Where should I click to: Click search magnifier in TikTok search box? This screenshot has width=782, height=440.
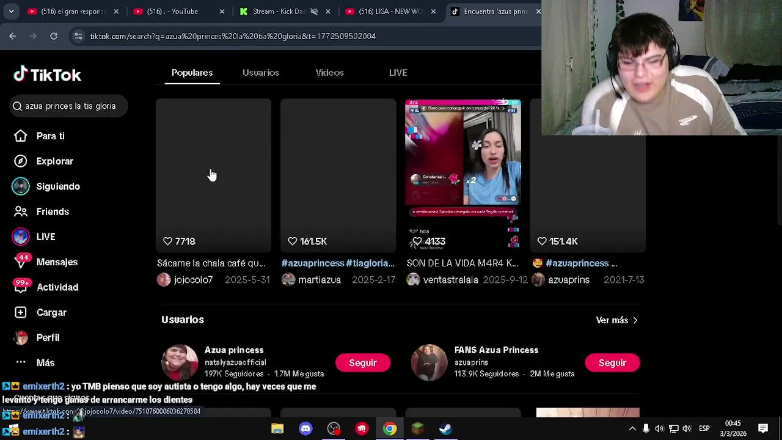(18, 106)
